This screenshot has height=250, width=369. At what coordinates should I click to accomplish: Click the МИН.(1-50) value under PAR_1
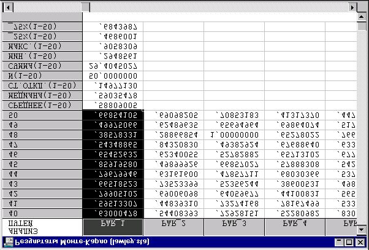click(x=113, y=56)
